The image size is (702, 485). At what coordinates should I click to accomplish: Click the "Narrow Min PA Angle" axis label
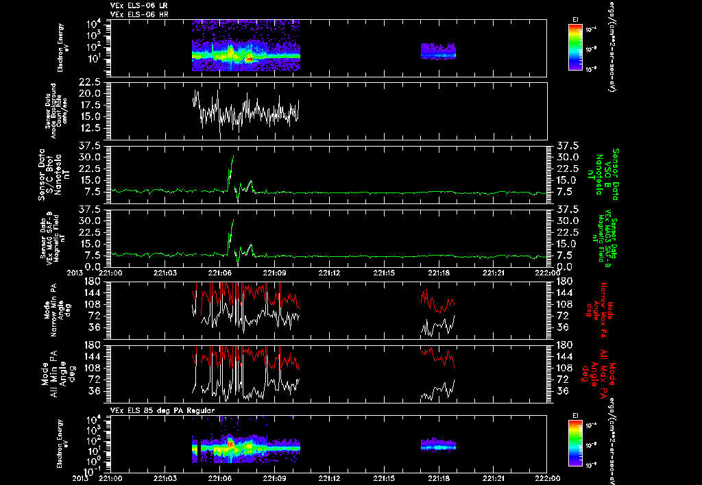[58, 311]
